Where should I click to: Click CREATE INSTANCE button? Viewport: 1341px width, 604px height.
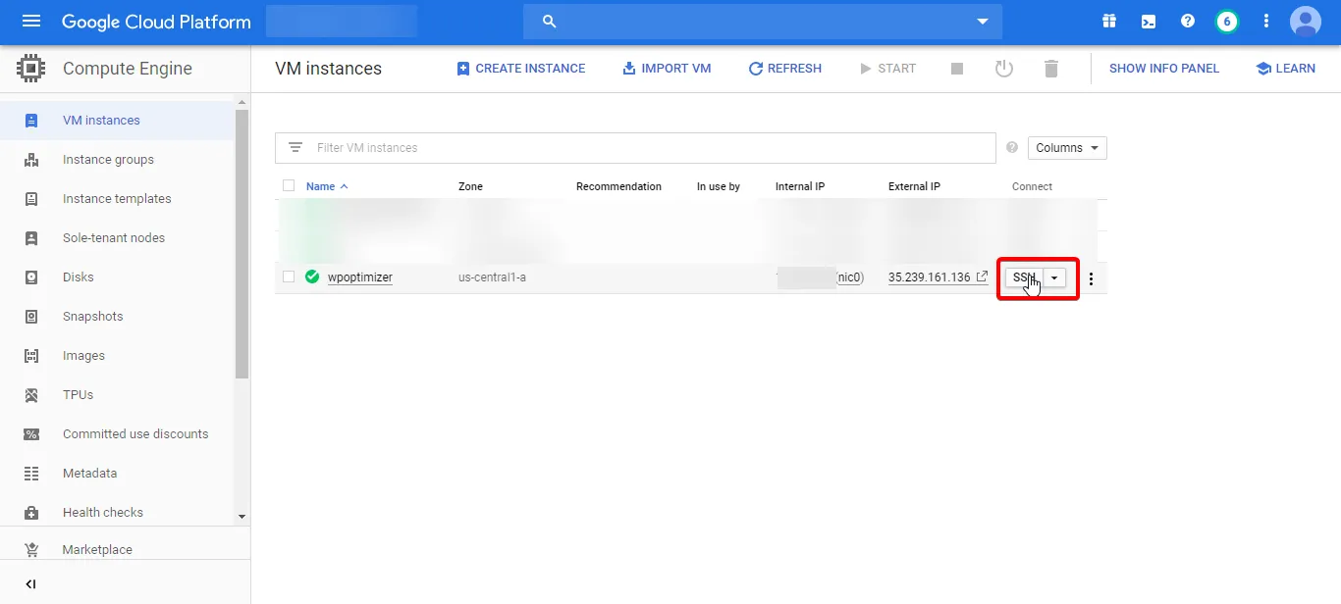[x=521, y=68]
